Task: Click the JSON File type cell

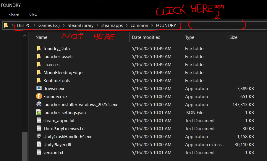Action: (194, 113)
